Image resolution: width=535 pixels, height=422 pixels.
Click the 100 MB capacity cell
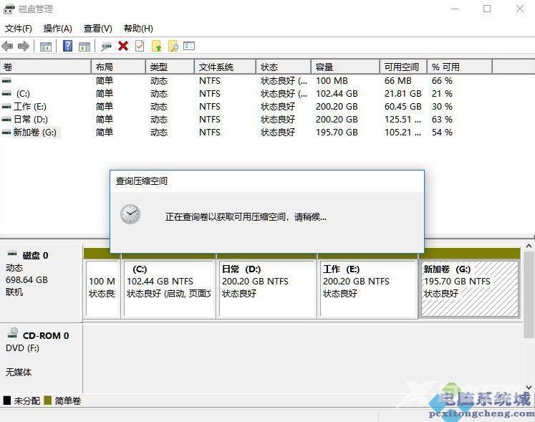pos(332,81)
